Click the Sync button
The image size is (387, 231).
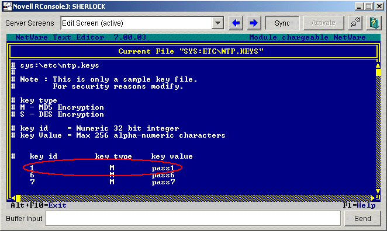tap(282, 23)
